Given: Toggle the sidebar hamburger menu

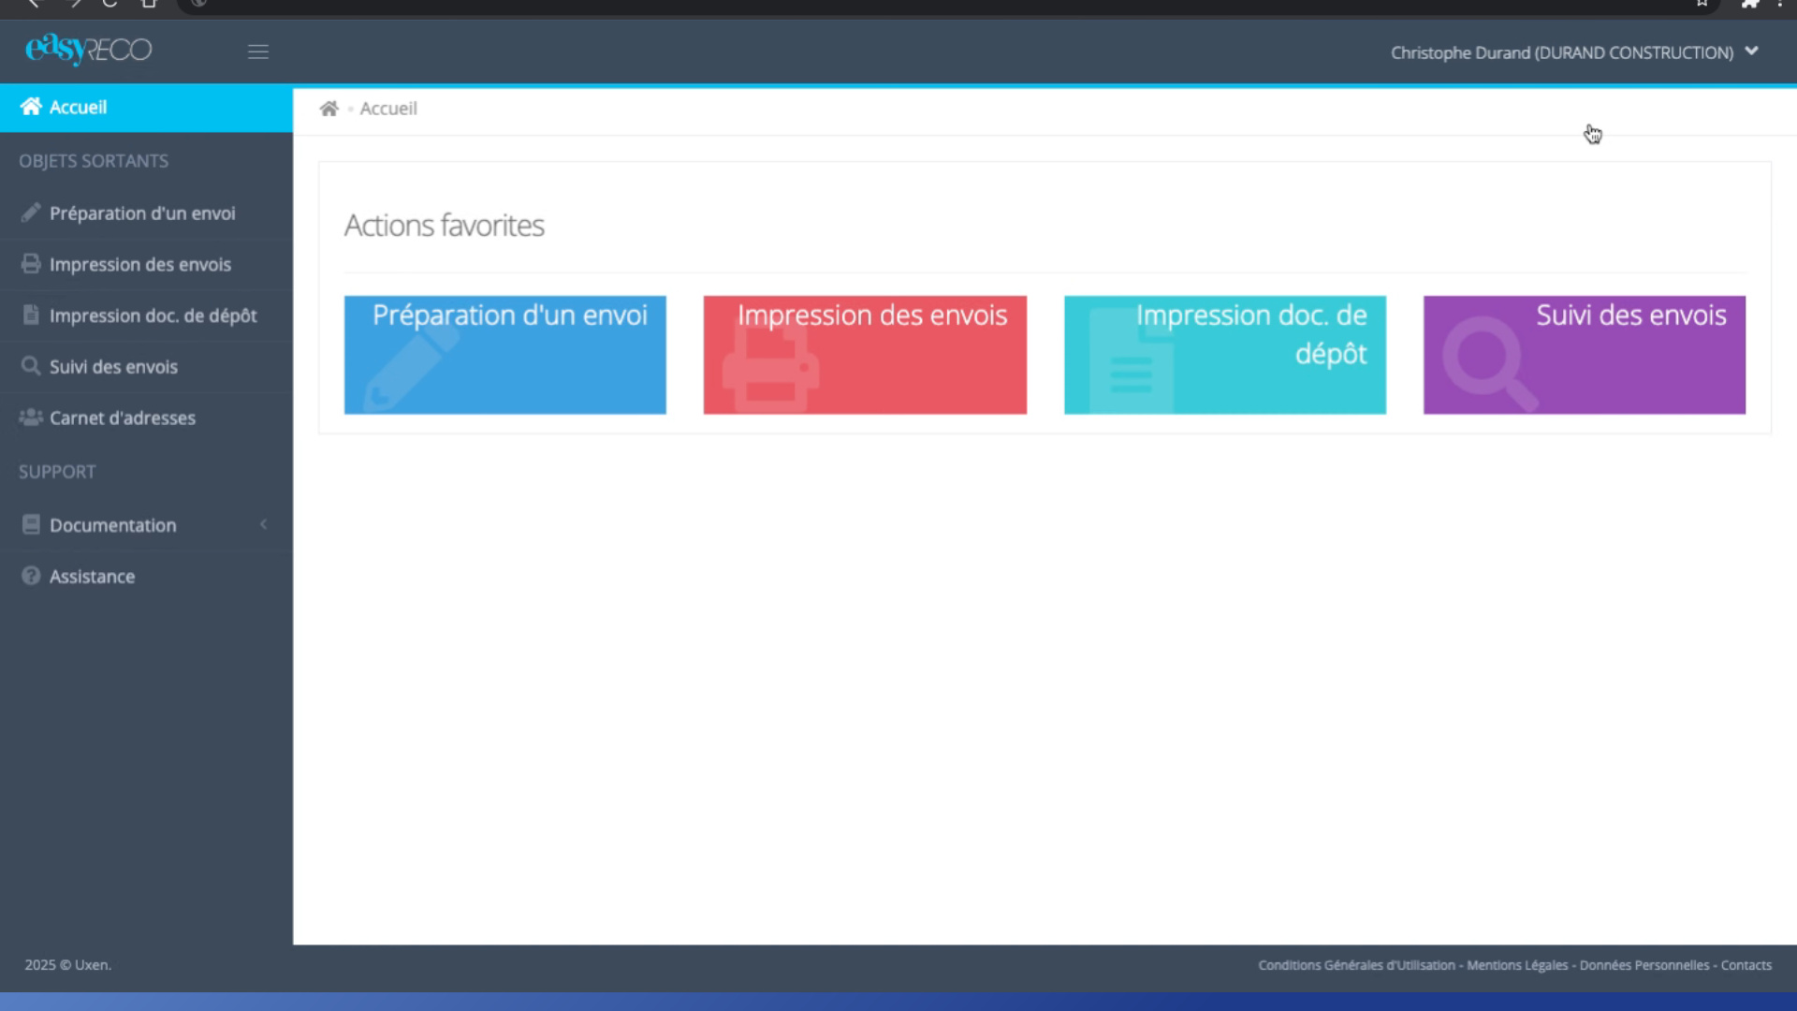Looking at the screenshot, I should pyautogui.click(x=258, y=52).
